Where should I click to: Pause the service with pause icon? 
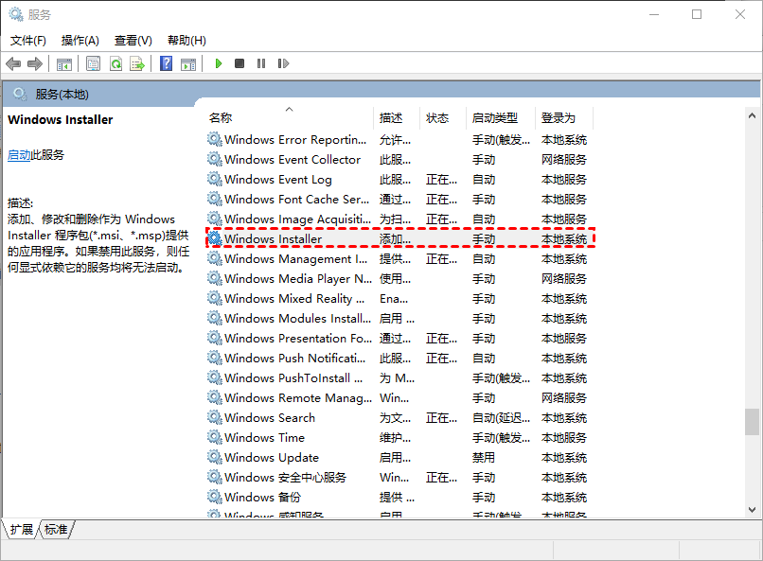[x=261, y=63]
